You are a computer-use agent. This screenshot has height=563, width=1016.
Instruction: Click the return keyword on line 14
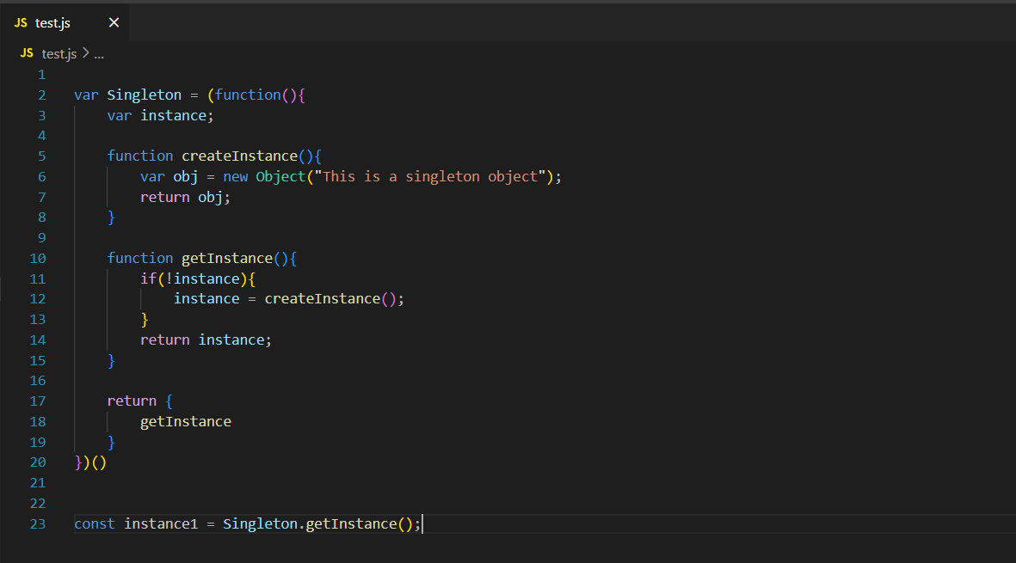pyautogui.click(x=164, y=340)
